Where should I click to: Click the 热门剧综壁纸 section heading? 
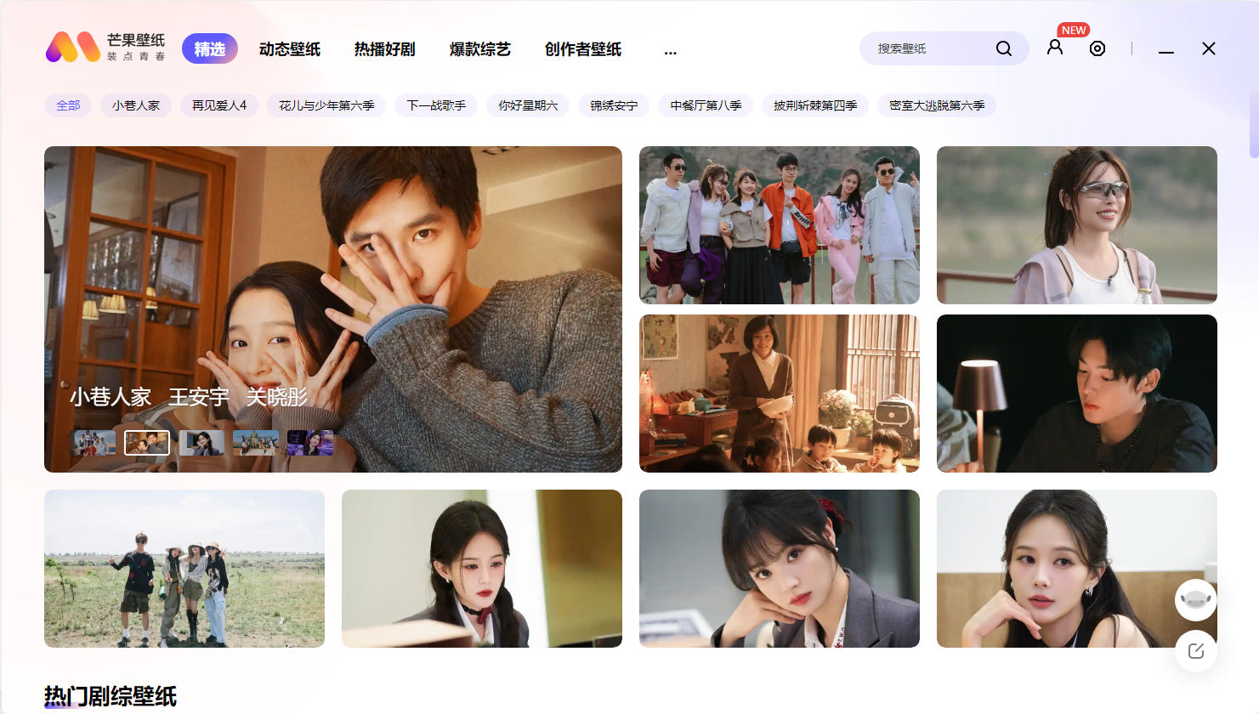tap(111, 696)
